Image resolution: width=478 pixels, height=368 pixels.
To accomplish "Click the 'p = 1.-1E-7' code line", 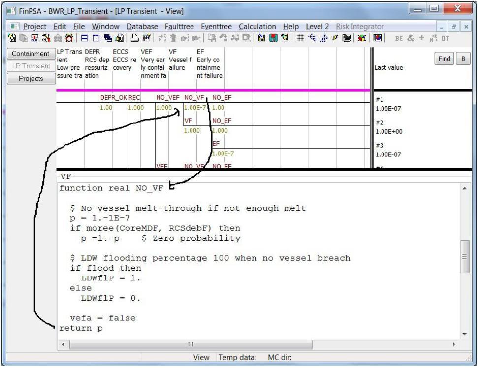I will click(100, 218).
